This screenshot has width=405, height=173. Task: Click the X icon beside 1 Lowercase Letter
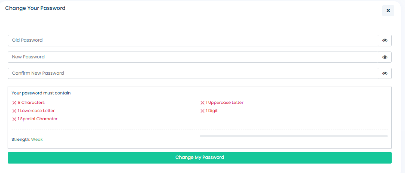click(14, 111)
